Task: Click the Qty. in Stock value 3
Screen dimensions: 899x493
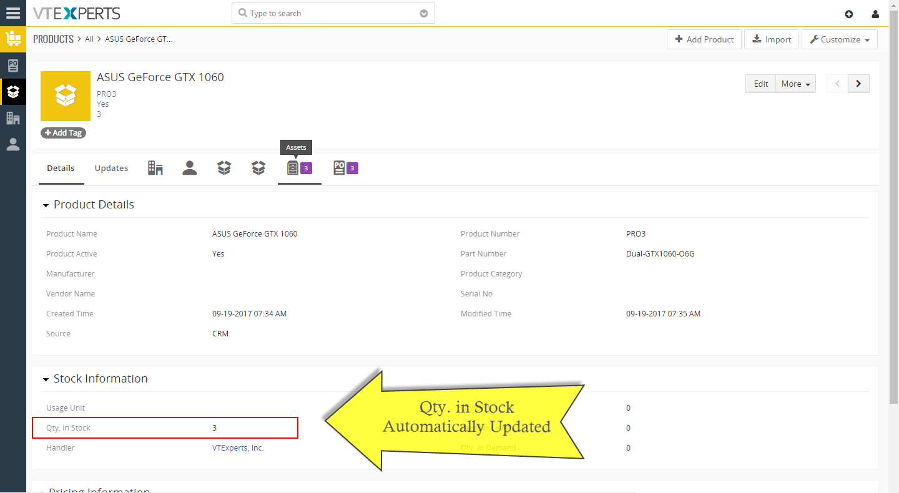Action: point(215,427)
